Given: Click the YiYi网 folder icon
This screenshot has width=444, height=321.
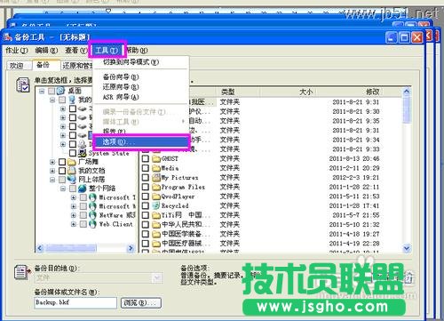Looking at the screenshot, I should coord(156,215).
